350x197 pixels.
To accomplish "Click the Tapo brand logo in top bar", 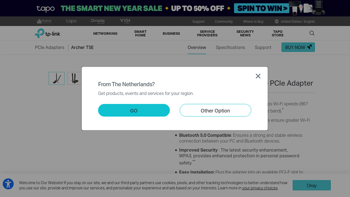I will click(71, 21).
